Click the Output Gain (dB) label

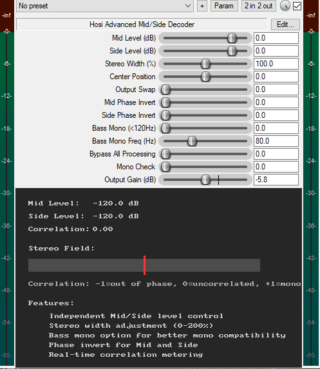pyautogui.click(x=130, y=180)
